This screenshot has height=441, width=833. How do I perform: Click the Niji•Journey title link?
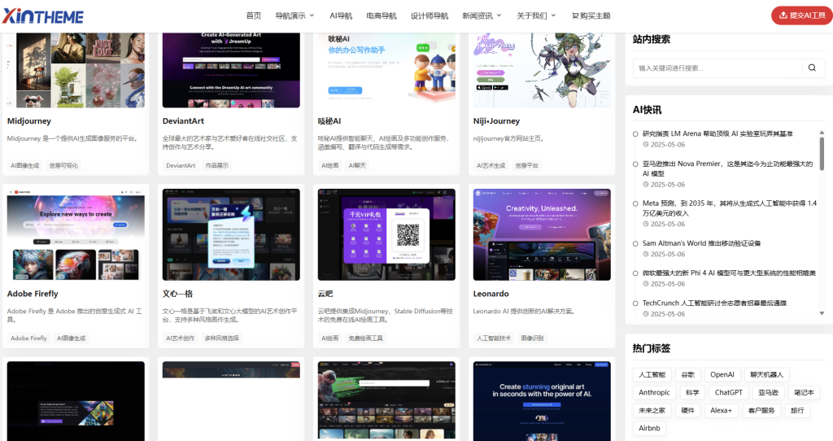(497, 121)
